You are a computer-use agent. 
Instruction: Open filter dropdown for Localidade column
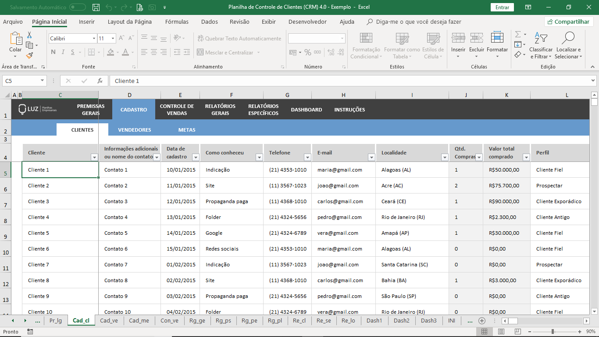(445, 157)
